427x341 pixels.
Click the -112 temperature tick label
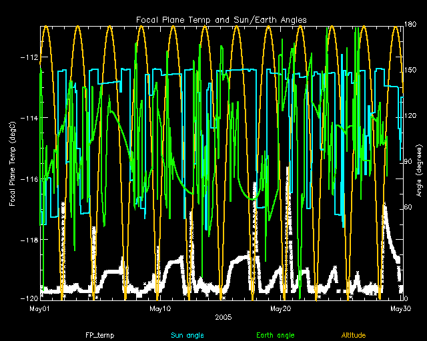pyautogui.click(x=30, y=57)
